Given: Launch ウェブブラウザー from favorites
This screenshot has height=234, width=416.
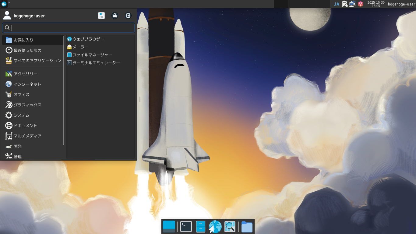Looking at the screenshot, I should point(100,39).
